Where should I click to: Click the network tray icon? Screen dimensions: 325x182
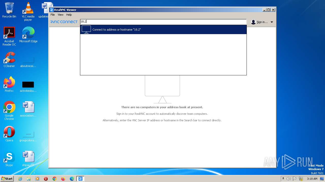click(301, 179)
